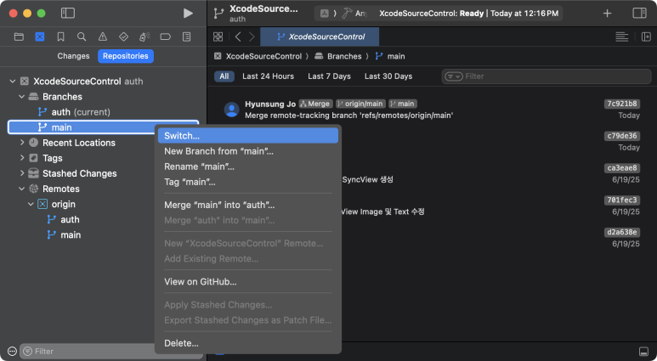Click the Merge tag on top commit
The height and width of the screenshot is (361, 657).
(316, 104)
